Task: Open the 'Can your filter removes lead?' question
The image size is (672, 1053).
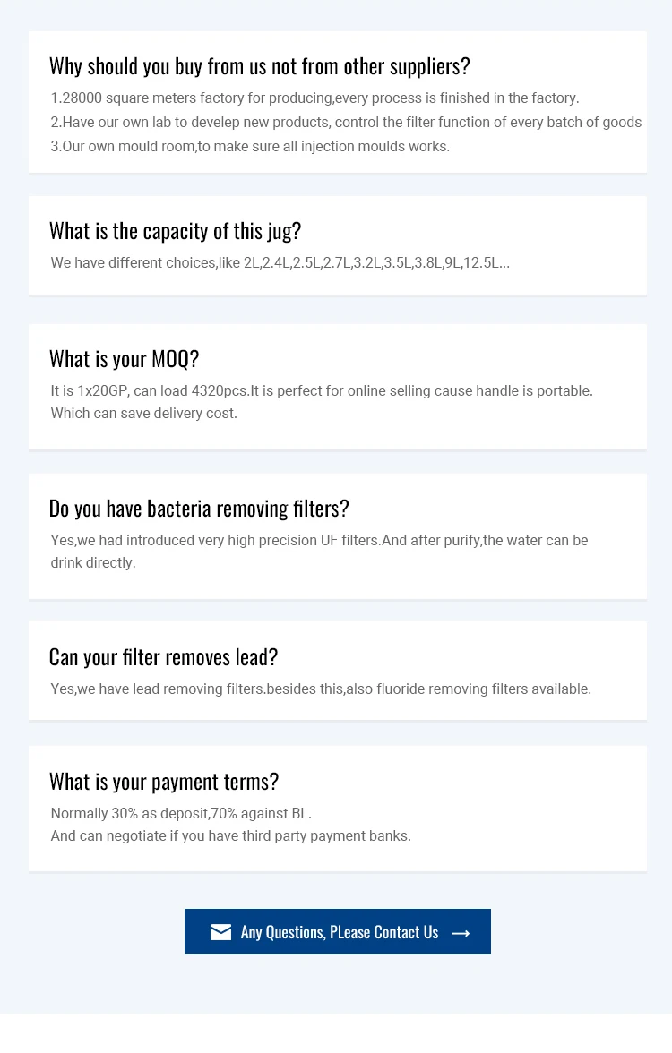Action: (x=163, y=656)
